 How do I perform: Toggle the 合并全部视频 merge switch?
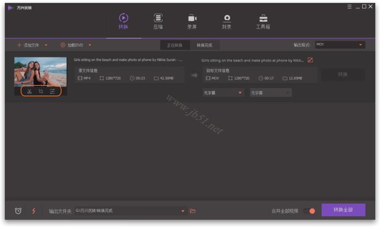309,211
